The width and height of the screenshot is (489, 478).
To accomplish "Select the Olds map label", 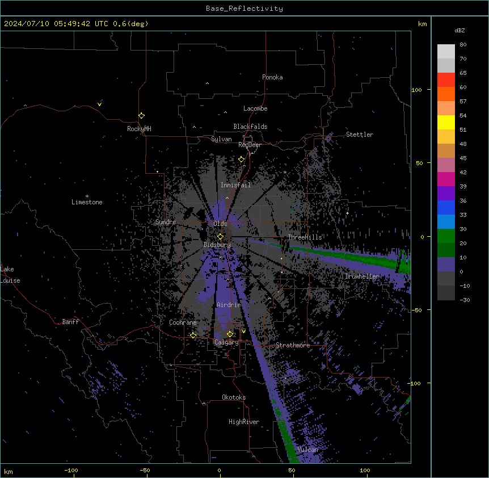I will pyautogui.click(x=220, y=224).
